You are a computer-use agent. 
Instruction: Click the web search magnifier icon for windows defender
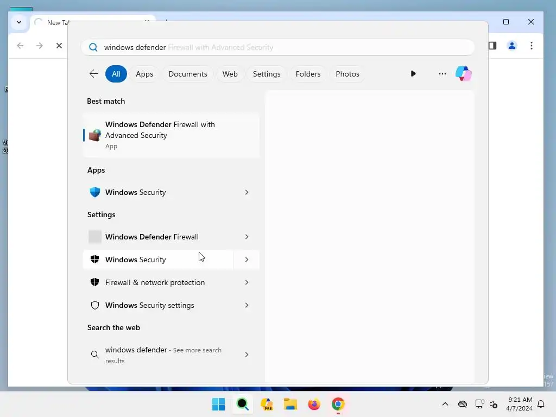[94, 355]
